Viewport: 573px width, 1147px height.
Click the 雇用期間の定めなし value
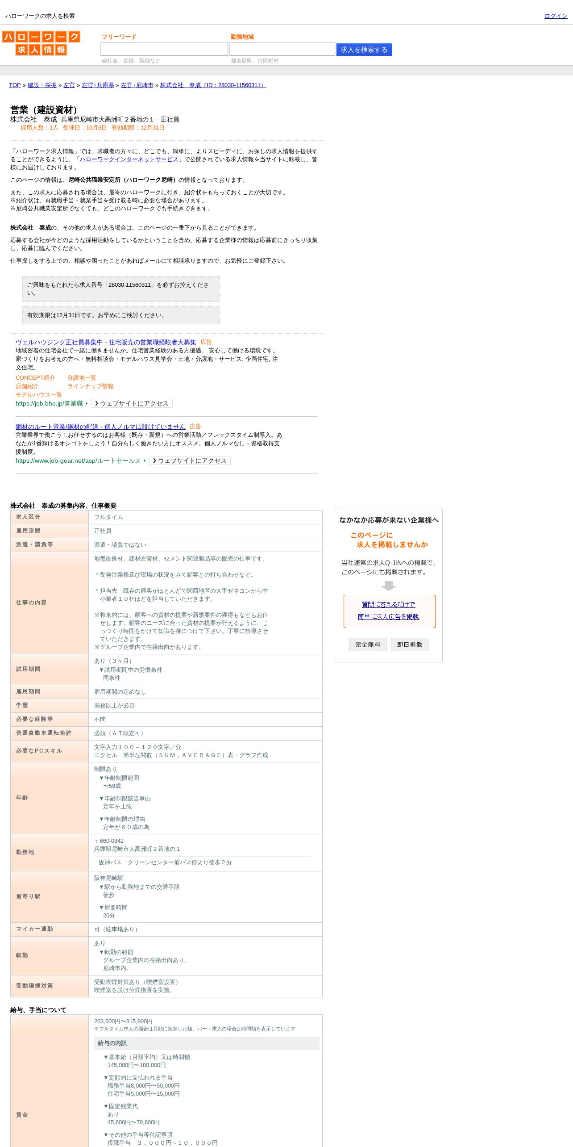point(120,692)
